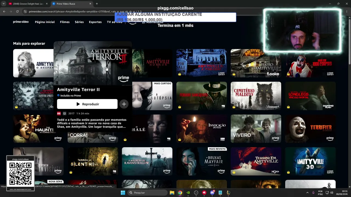Click the store bag icon on Cemitério Maldito

[x=234, y=107]
